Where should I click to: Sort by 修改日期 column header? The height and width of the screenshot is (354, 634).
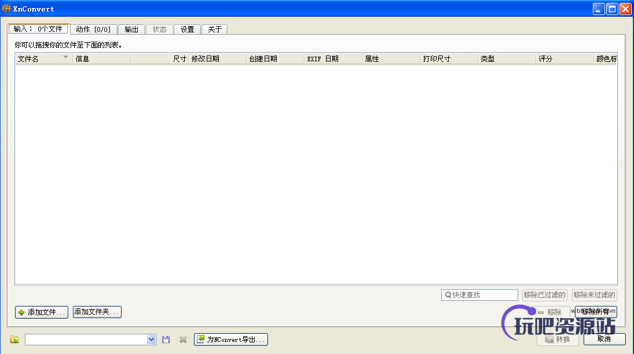218,59
